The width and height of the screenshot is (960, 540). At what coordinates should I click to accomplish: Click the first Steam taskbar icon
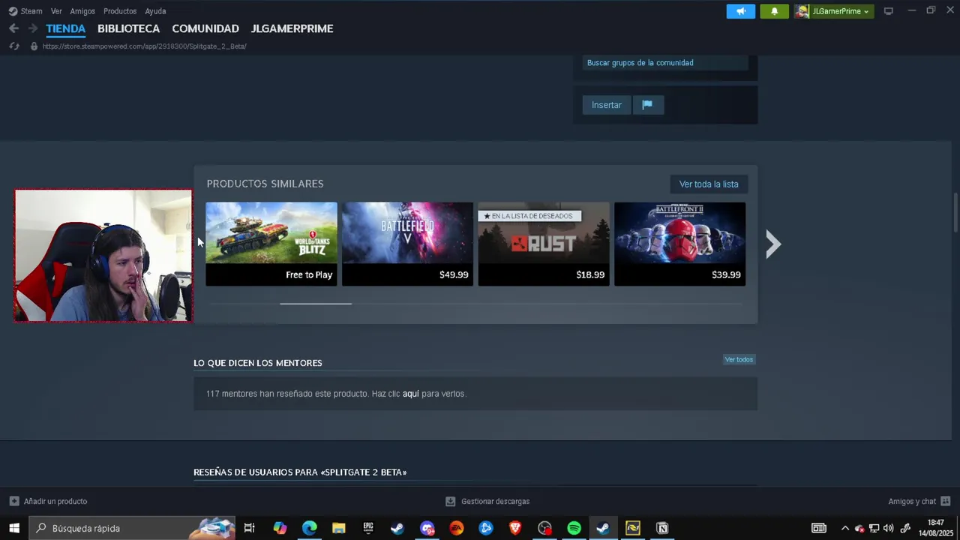pos(397,528)
